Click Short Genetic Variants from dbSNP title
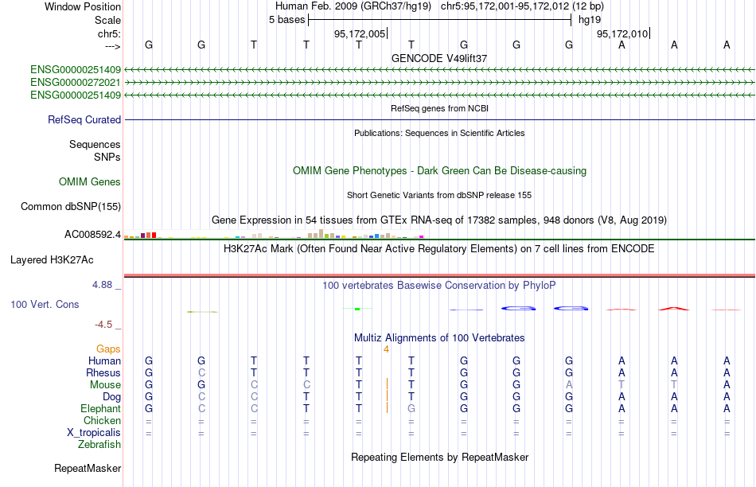This screenshot has height=487, width=756. 439,195
